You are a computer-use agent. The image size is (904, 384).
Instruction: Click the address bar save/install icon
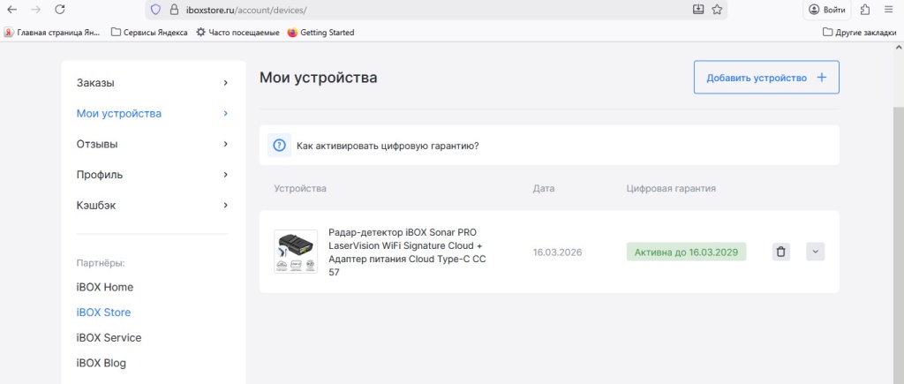coord(698,9)
